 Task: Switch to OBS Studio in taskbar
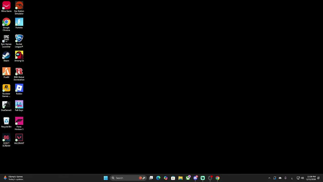tap(210, 178)
